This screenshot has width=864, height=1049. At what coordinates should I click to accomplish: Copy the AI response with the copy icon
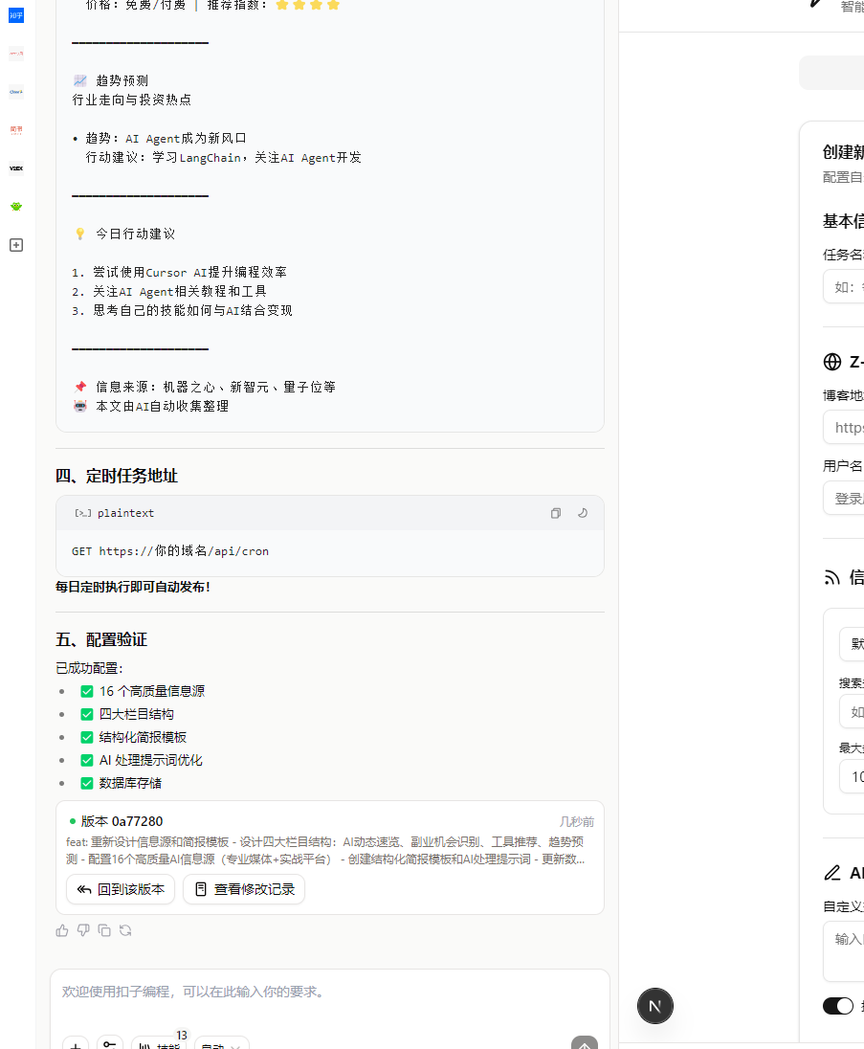click(x=104, y=929)
